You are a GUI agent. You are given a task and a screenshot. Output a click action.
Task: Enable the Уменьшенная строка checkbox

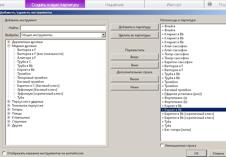[162, 145]
